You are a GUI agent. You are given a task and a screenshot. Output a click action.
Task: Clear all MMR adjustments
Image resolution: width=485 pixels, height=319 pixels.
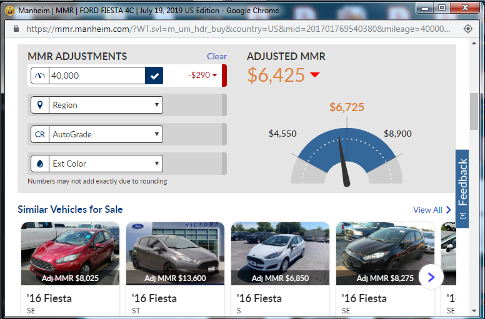click(x=217, y=56)
